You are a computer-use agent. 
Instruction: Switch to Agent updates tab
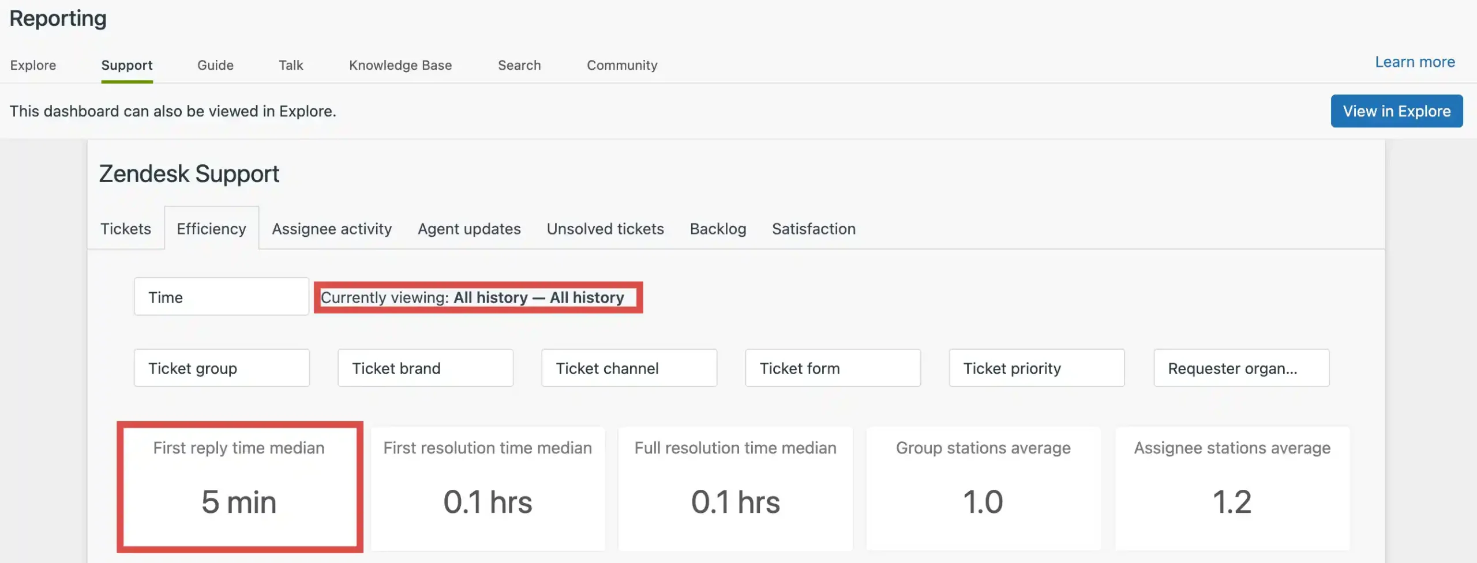pyautogui.click(x=469, y=229)
